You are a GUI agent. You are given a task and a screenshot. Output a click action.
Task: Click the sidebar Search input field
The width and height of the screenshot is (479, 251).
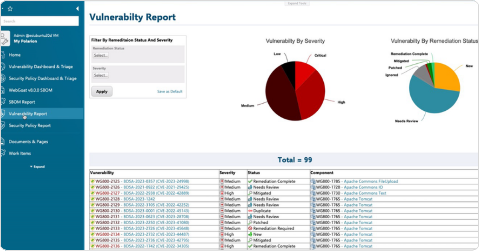(40, 21)
